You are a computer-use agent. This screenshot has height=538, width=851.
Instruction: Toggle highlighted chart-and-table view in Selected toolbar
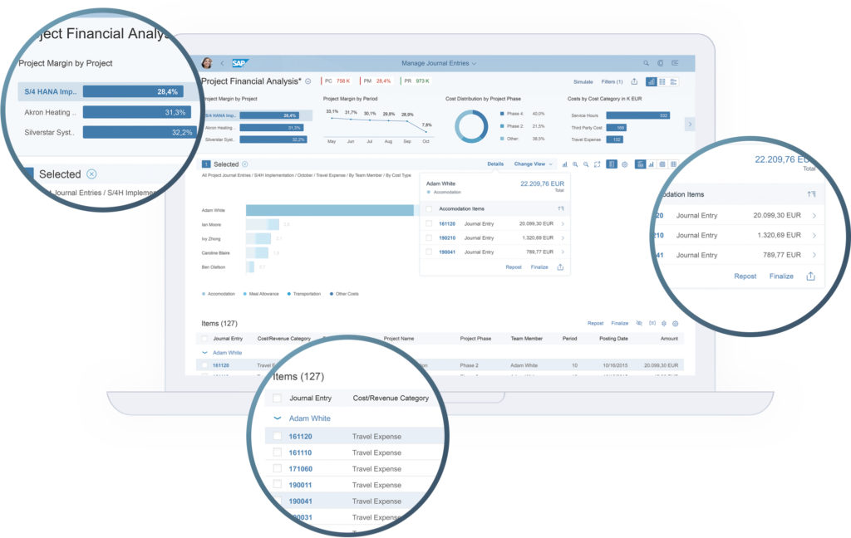click(x=641, y=164)
